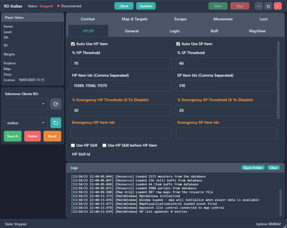Click the Open Folder logs button
Image resolution: width=287 pixels, height=228 pixels.
(x=253, y=168)
